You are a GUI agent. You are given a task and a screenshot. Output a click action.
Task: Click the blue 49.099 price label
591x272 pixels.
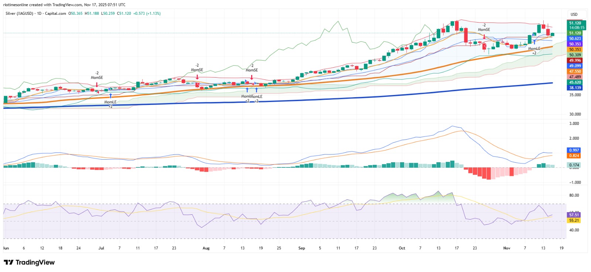(575, 66)
